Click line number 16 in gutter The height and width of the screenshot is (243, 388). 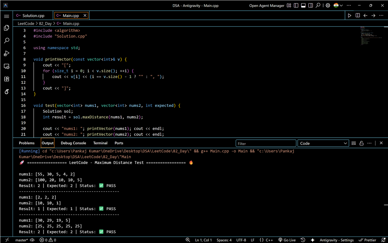(23, 105)
